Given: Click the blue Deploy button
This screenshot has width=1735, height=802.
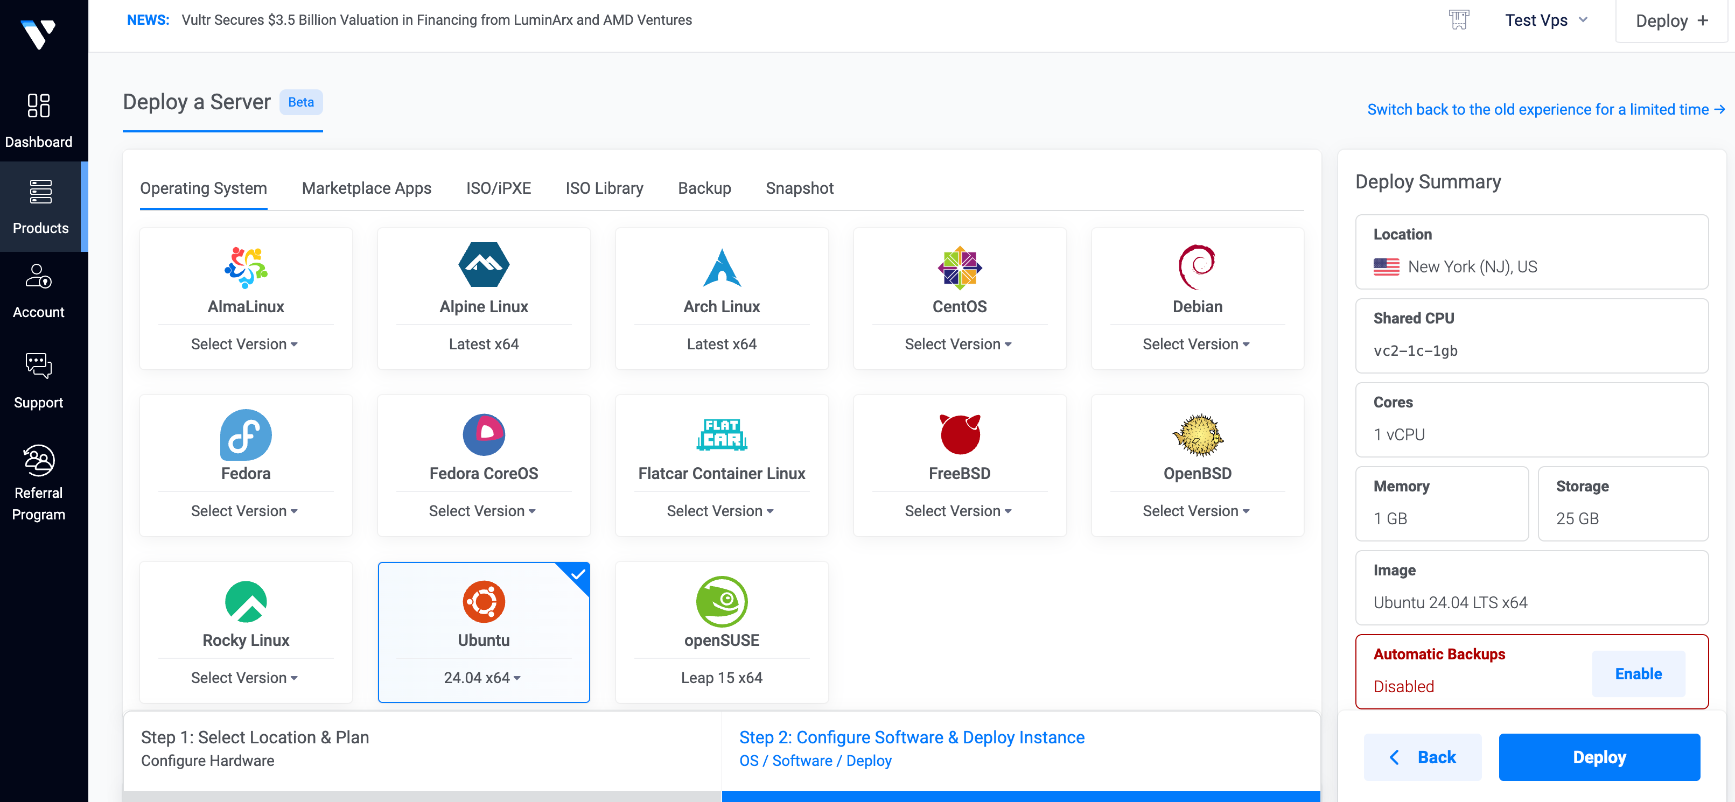Looking at the screenshot, I should click(x=1599, y=757).
